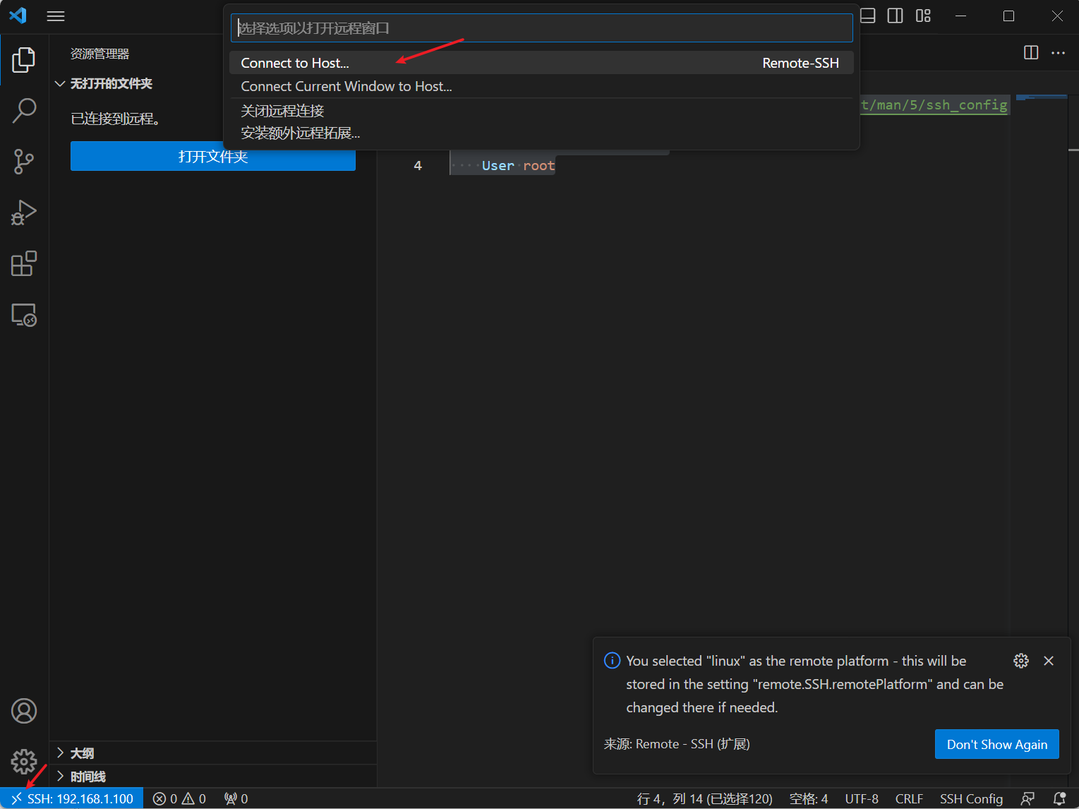The width and height of the screenshot is (1079, 809).
Task: Open the Explorer view in activity bar
Action: (x=24, y=60)
